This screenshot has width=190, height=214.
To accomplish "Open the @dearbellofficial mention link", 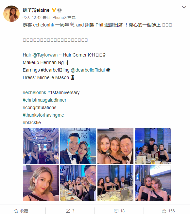I will coord(88,70).
